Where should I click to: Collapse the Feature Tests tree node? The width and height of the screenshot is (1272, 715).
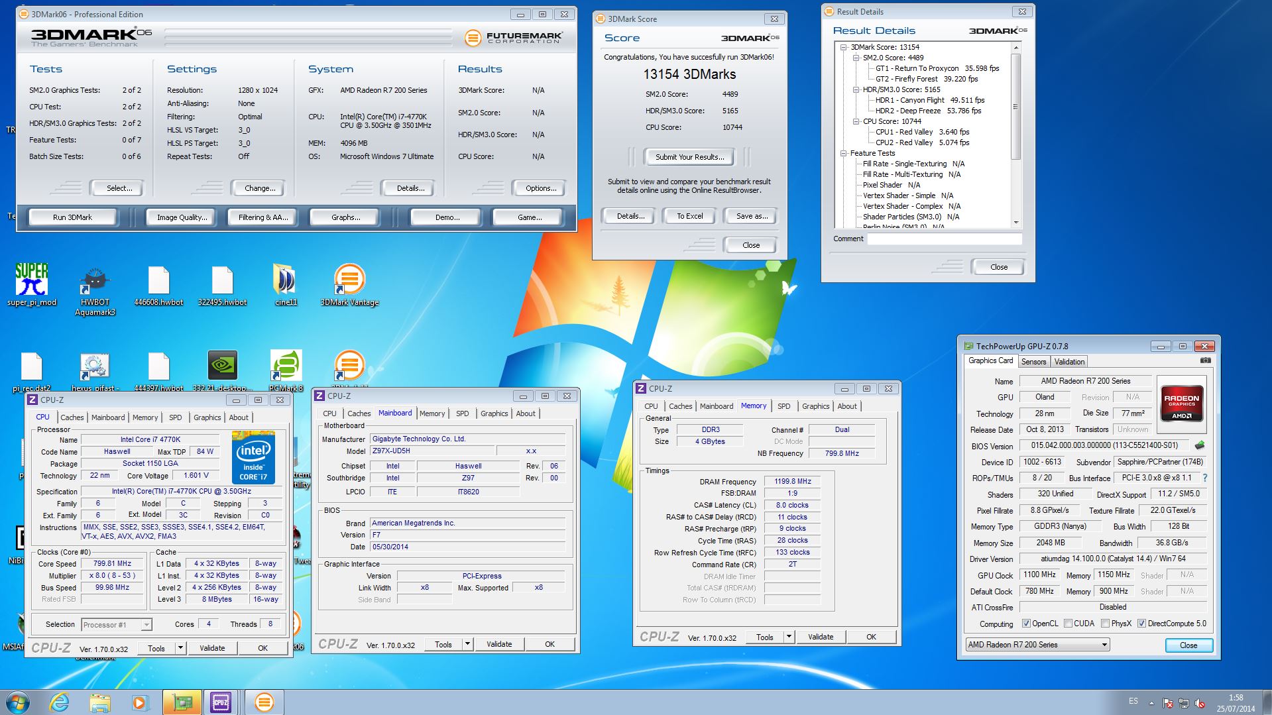point(844,153)
